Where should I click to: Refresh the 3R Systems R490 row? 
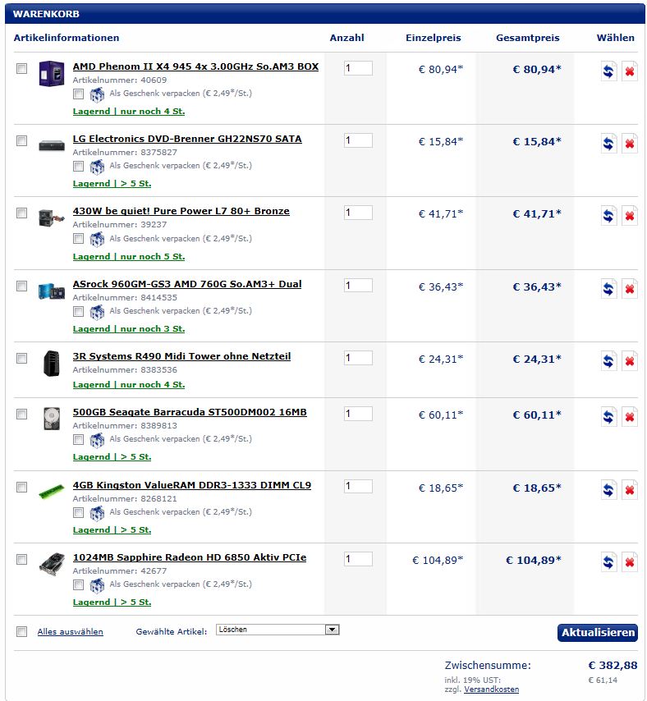point(608,361)
